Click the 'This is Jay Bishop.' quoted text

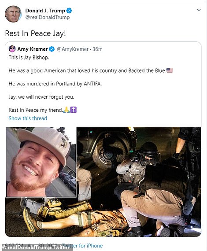[x=29, y=57]
